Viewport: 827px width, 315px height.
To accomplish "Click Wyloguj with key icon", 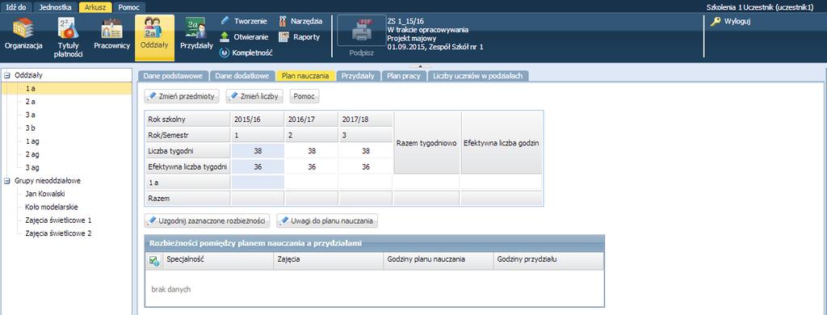I will click(x=730, y=22).
